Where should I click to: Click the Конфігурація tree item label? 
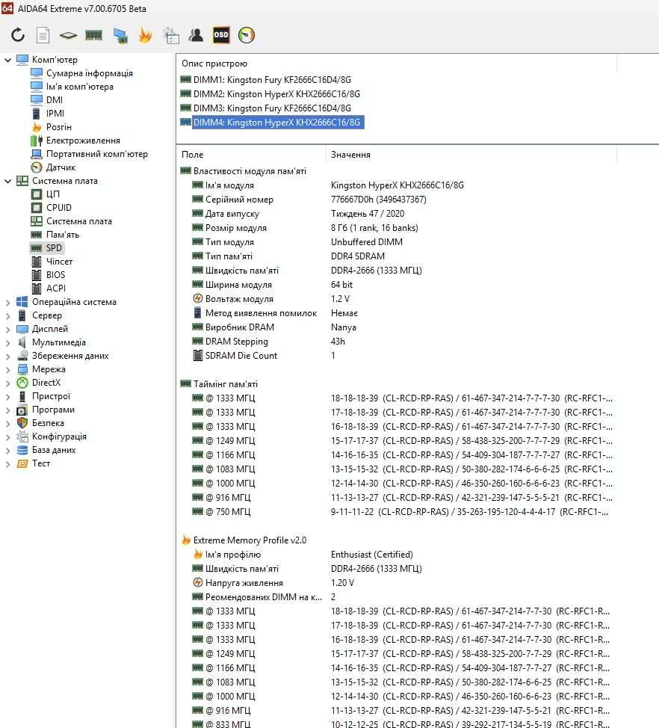click(x=59, y=437)
